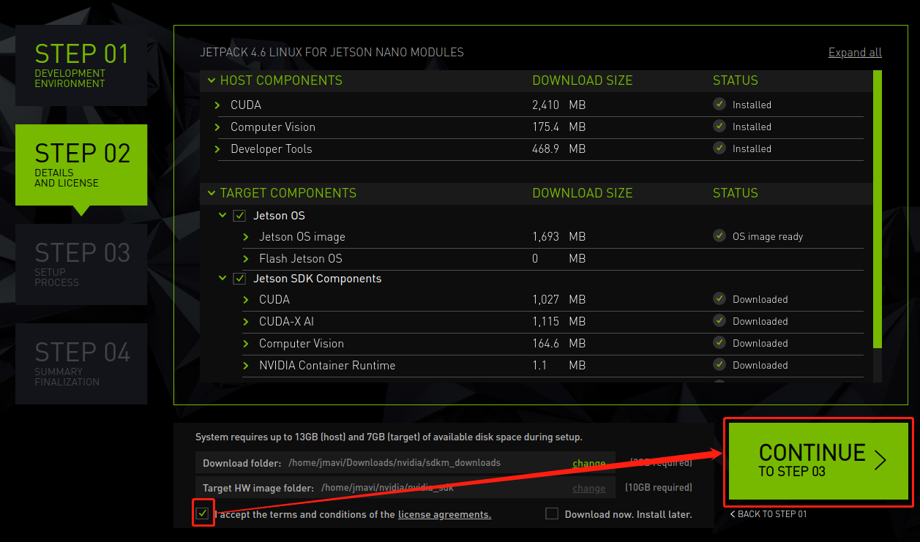
Task: Open the license agreements link
Action: 444,515
